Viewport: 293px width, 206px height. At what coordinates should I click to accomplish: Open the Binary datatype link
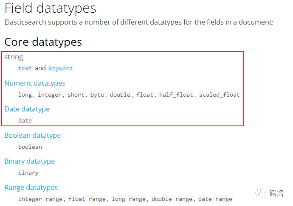[30, 161]
